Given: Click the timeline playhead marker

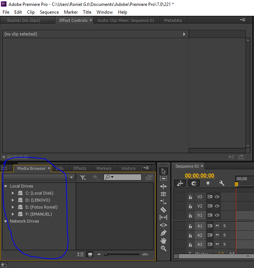Looking at the screenshot, I should (x=236, y=184).
